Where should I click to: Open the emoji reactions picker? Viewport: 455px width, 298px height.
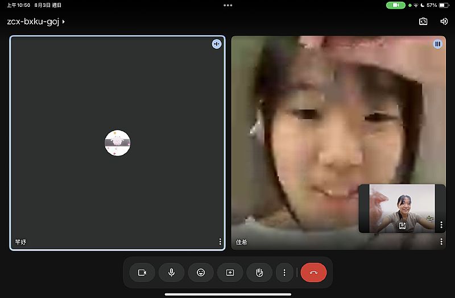[201, 272]
